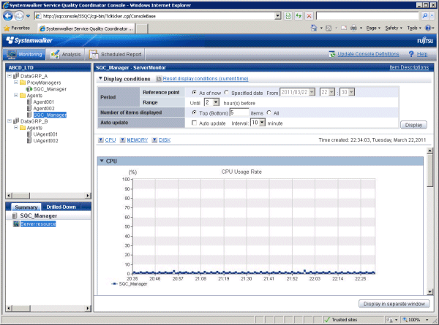Click the MEMORY jump arrow icon
439x325 pixels.
pyautogui.click(x=123, y=140)
